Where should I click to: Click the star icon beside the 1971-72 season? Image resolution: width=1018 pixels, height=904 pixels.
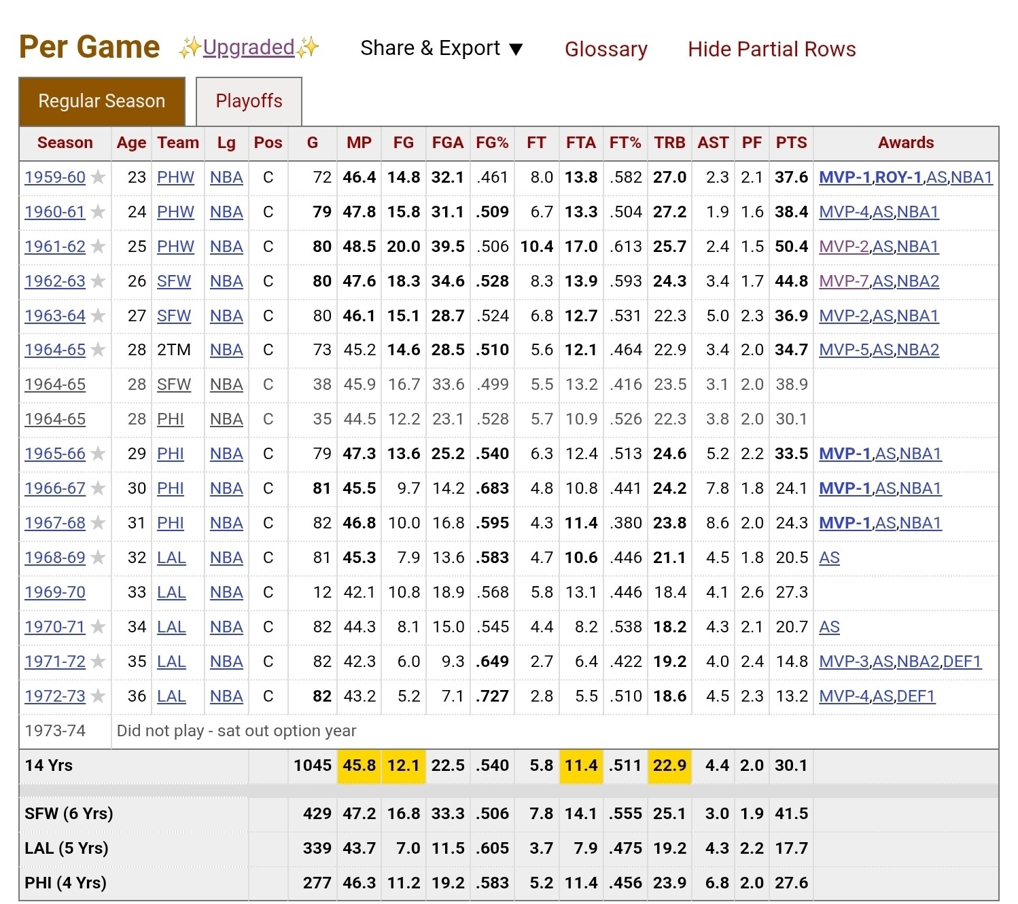click(99, 662)
